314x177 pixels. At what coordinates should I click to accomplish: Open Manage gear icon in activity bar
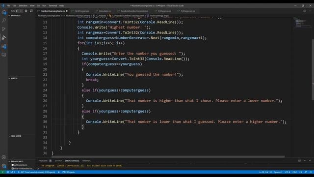point(4,166)
